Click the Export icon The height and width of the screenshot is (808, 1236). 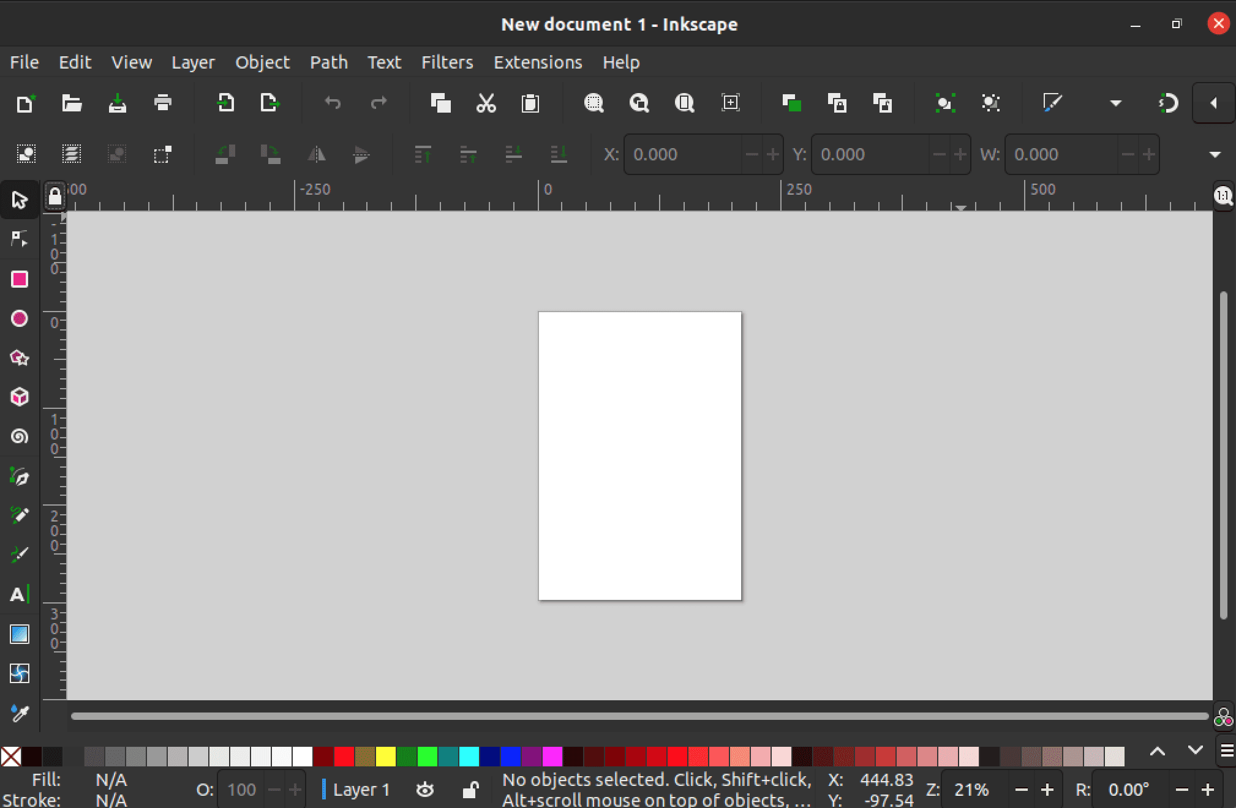(x=270, y=103)
